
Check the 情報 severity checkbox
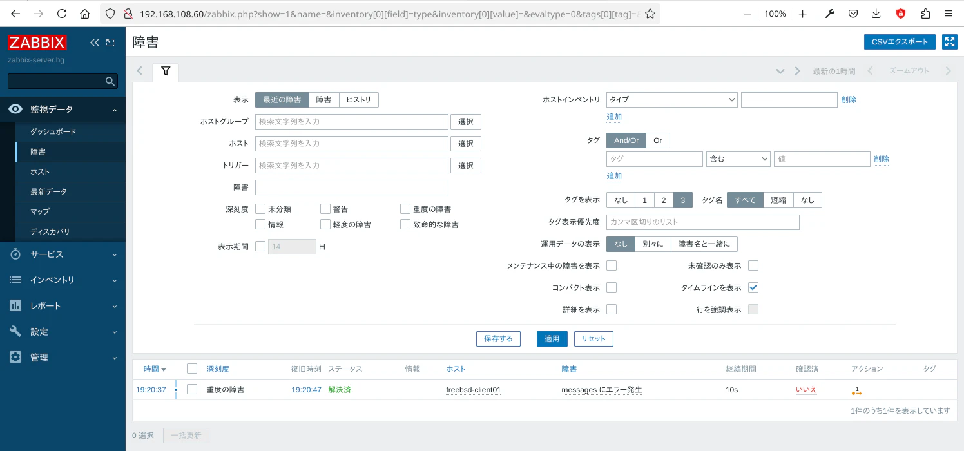260,224
